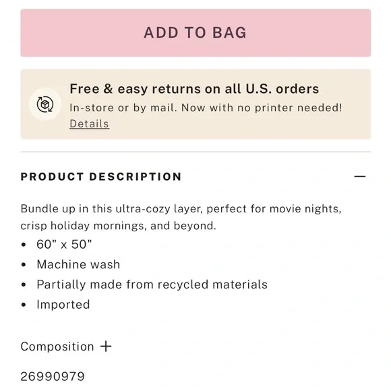Click the Composition label

57,347
